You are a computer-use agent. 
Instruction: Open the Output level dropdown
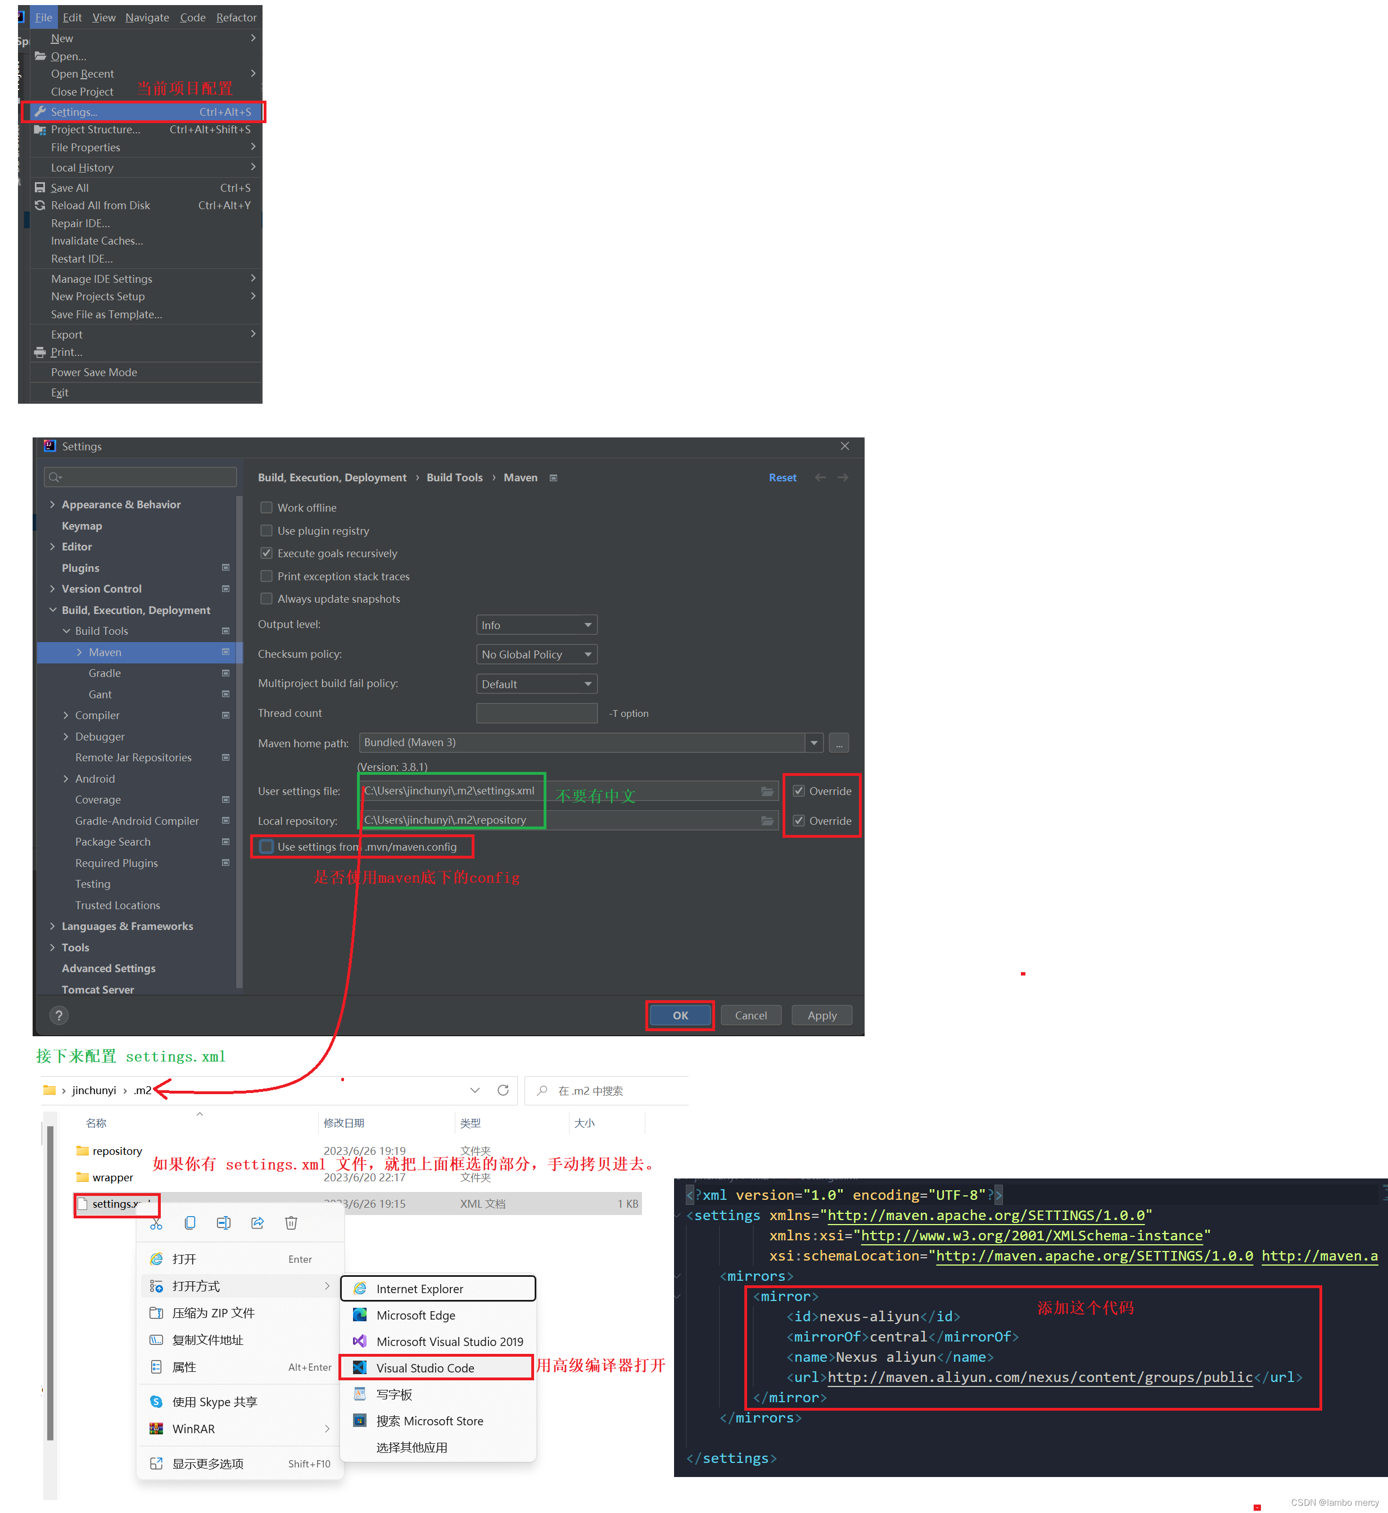536,625
